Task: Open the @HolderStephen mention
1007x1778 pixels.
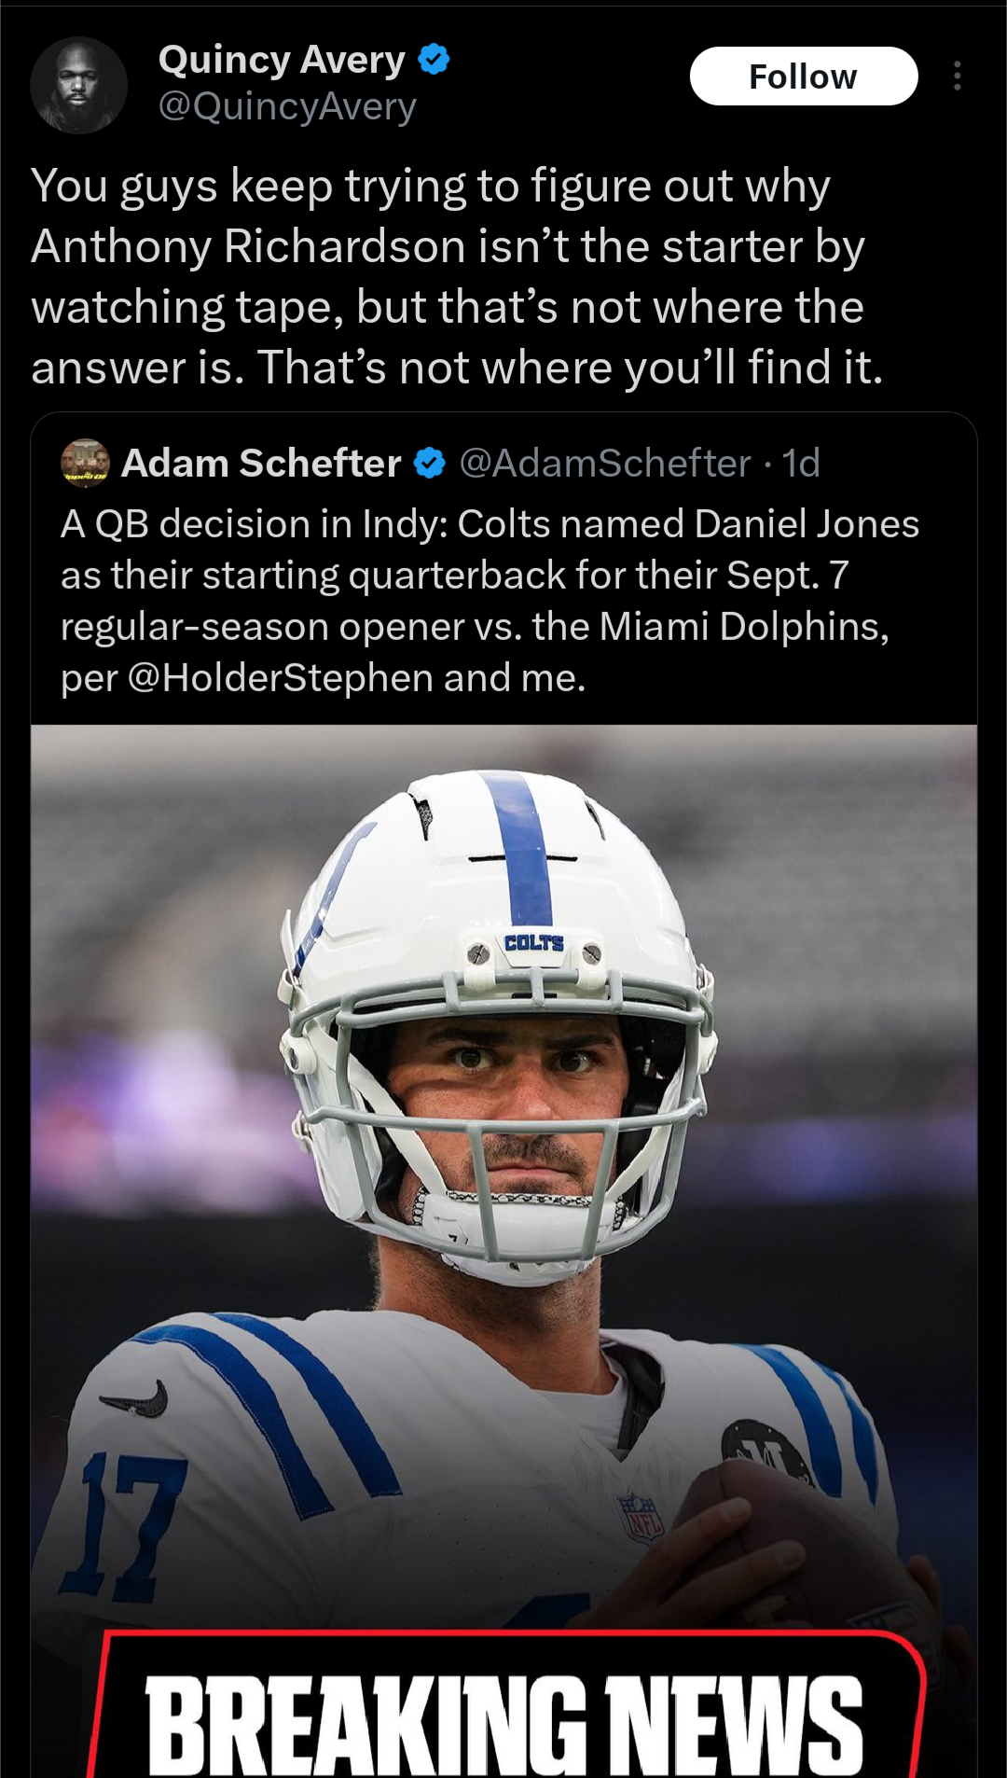Action: (x=280, y=678)
